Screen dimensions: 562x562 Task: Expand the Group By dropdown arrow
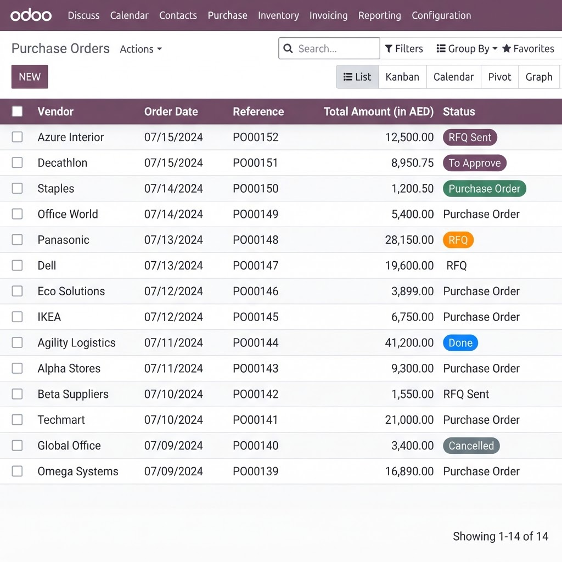494,48
